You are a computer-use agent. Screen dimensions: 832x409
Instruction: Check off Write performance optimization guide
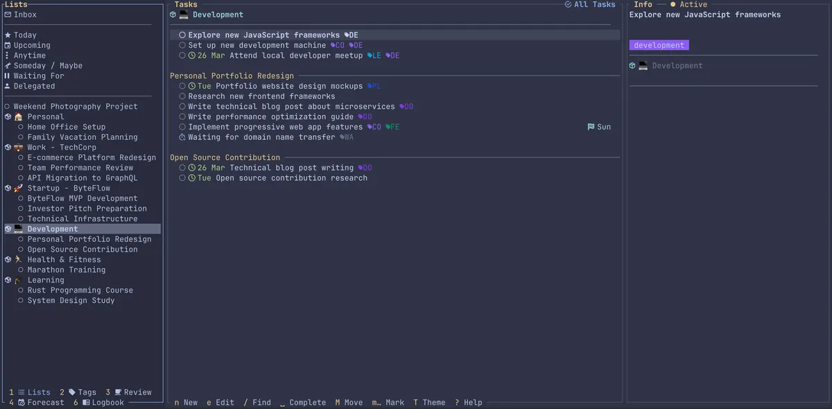coord(182,116)
